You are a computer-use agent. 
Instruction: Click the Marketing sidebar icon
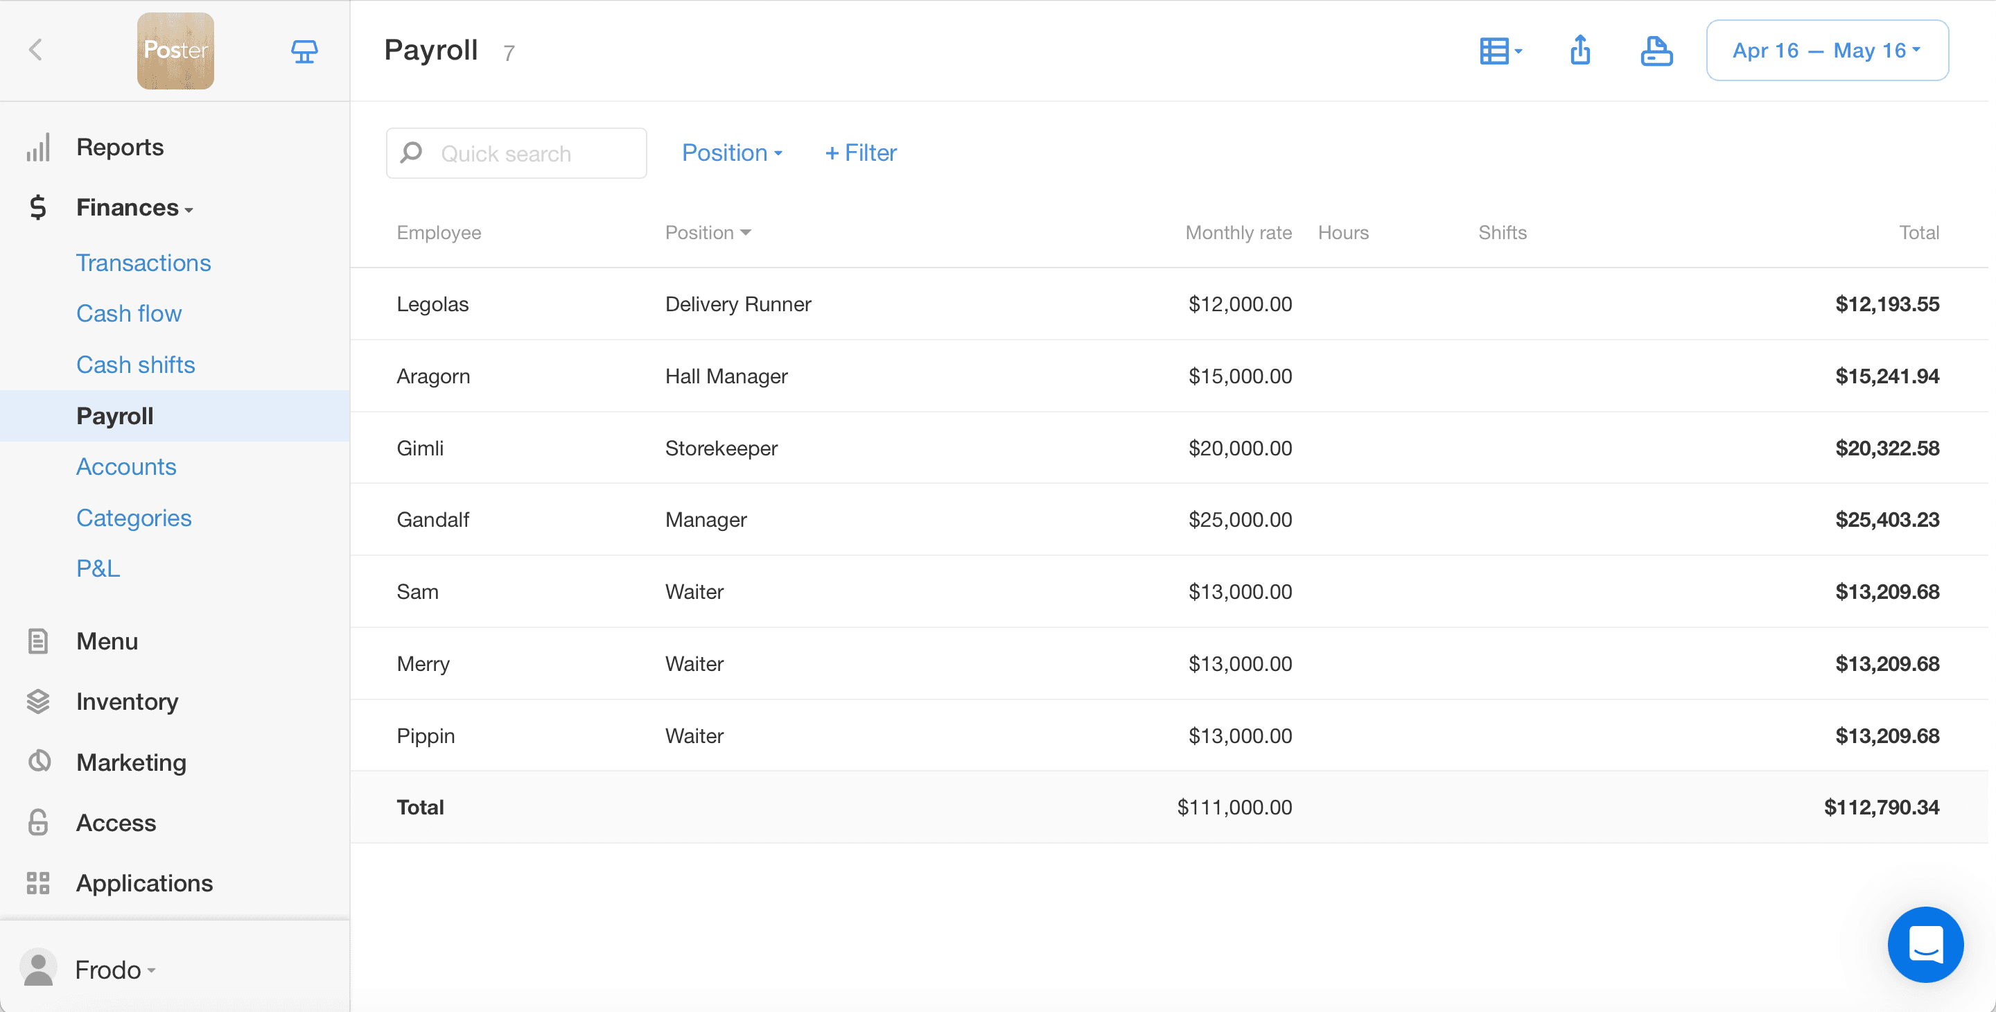coord(37,760)
